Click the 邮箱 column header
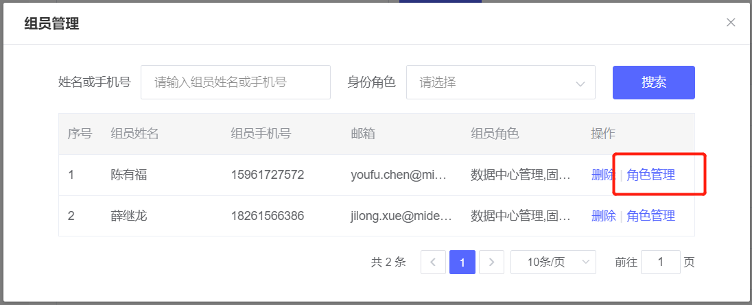 (x=363, y=134)
